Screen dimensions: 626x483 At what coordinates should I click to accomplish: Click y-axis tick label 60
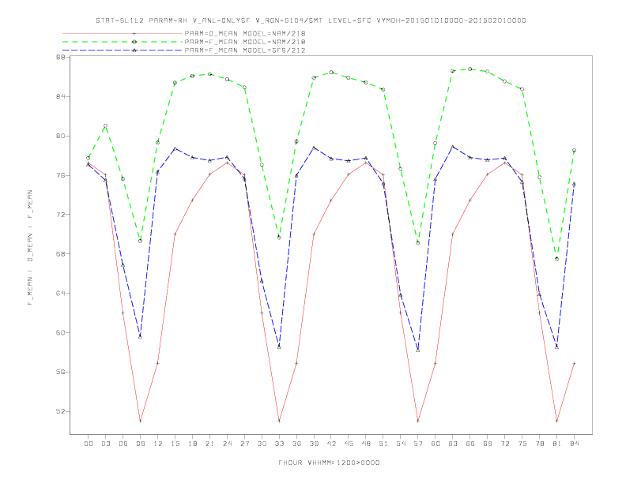tap(61, 332)
